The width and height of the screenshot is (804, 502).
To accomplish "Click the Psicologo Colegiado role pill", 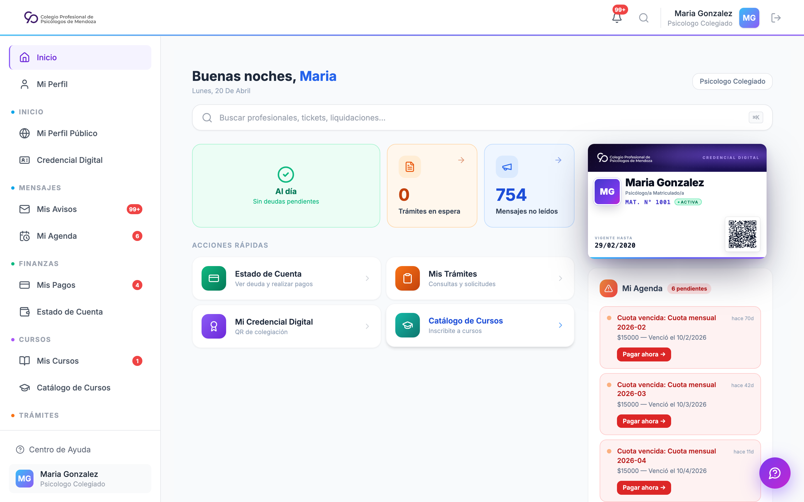I will point(732,81).
